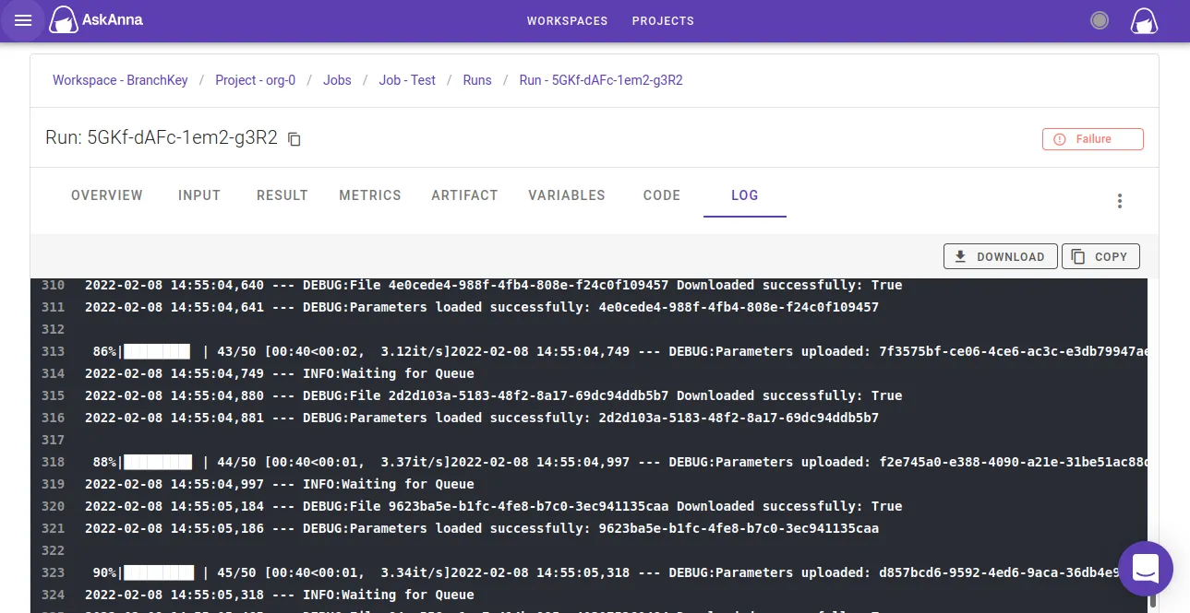Click the Jobs breadcrumb link

pyautogui.click(x=337, y=80)
